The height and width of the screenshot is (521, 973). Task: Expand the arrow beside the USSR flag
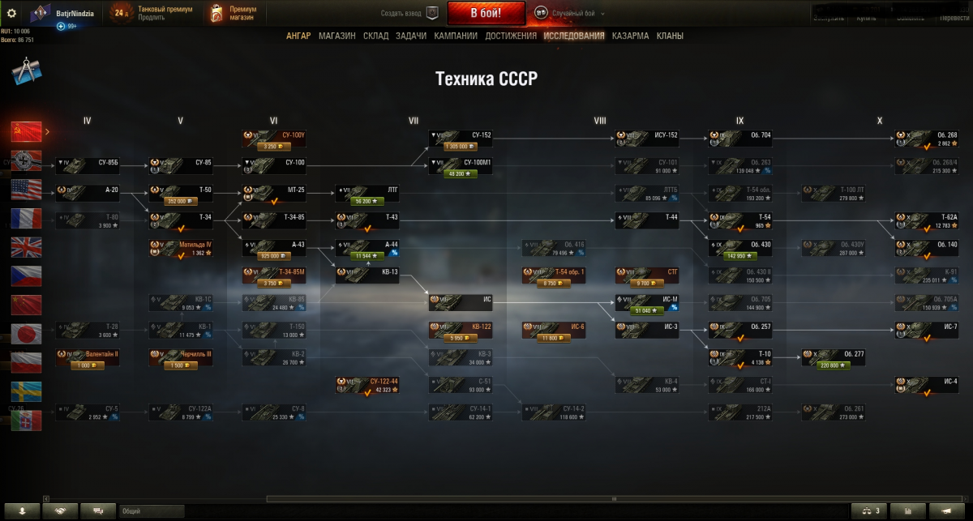click(x=47, y=130)
